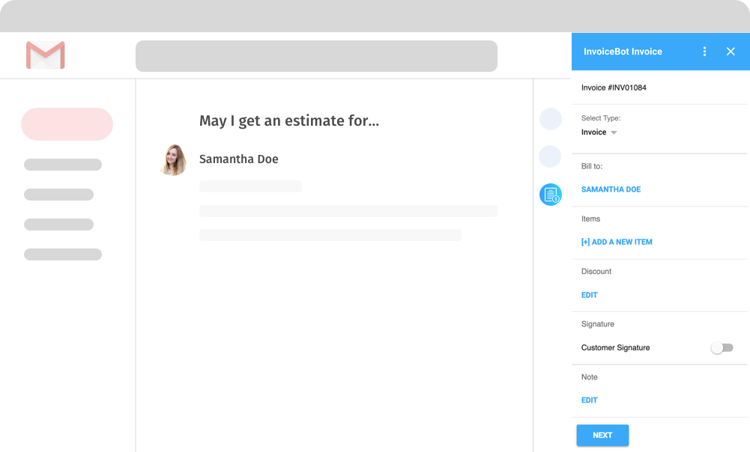Click the pink compose button in sidebar
750x452 pixels.
coord(67,124)
